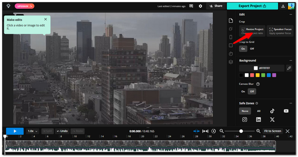Click Fit to Screen button
This screenshot has width=298, height=157.
pyautogui.click(x=273, y=131)
